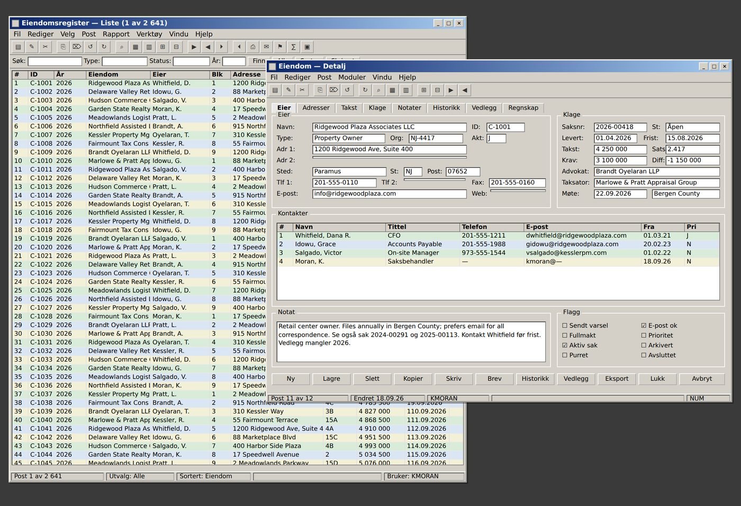Click the Avbryt button
The height and width of the screenshot is (506, 741).
click(702, 379)
